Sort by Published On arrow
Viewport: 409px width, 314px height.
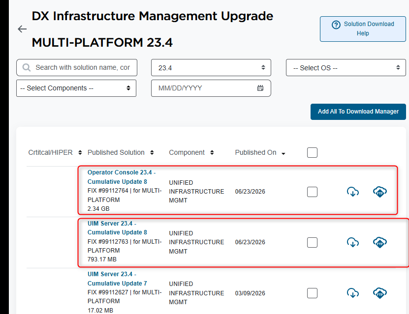pyautogui.click(x=283, y=154)
